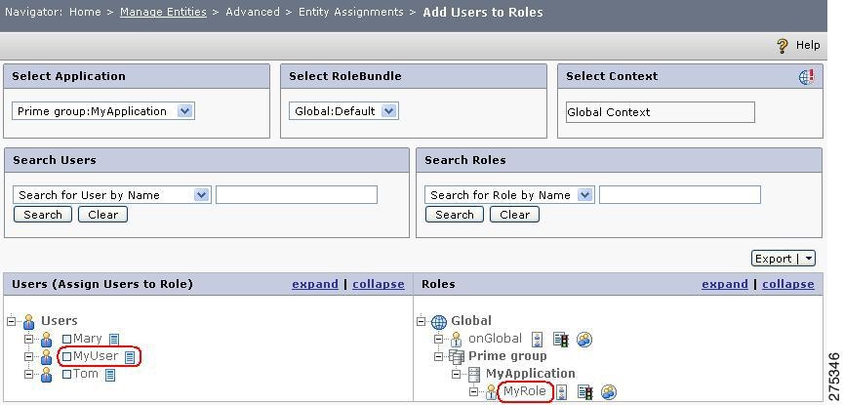Click the role person icon beside onGlobal
The image size is (844, 405).
(x=457, y=340)
